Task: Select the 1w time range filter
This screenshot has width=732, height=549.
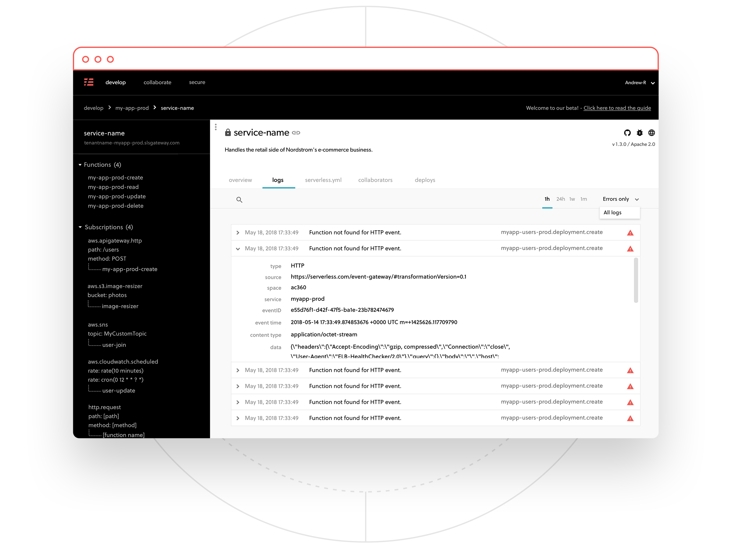Action: tap(572, 199)
